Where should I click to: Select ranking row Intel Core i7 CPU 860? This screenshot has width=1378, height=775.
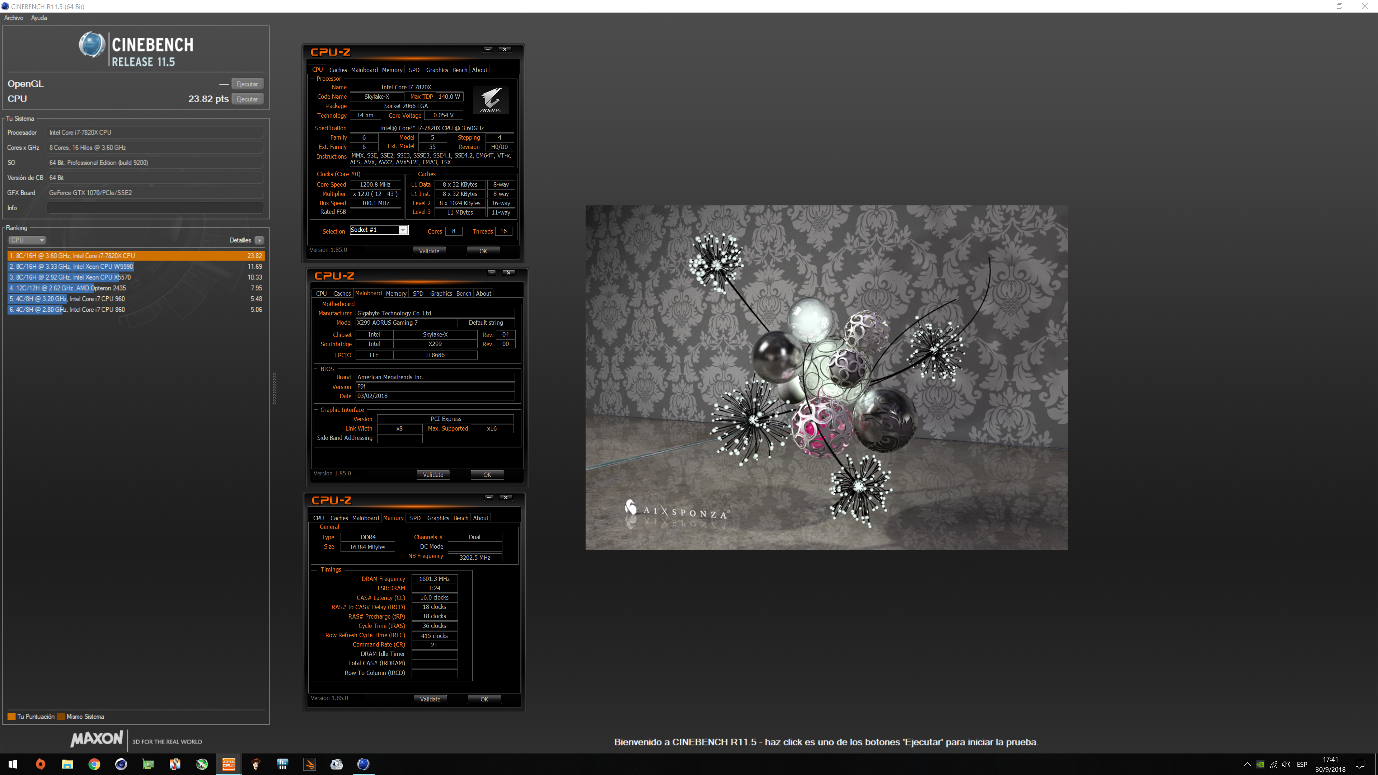coord(136,310)
